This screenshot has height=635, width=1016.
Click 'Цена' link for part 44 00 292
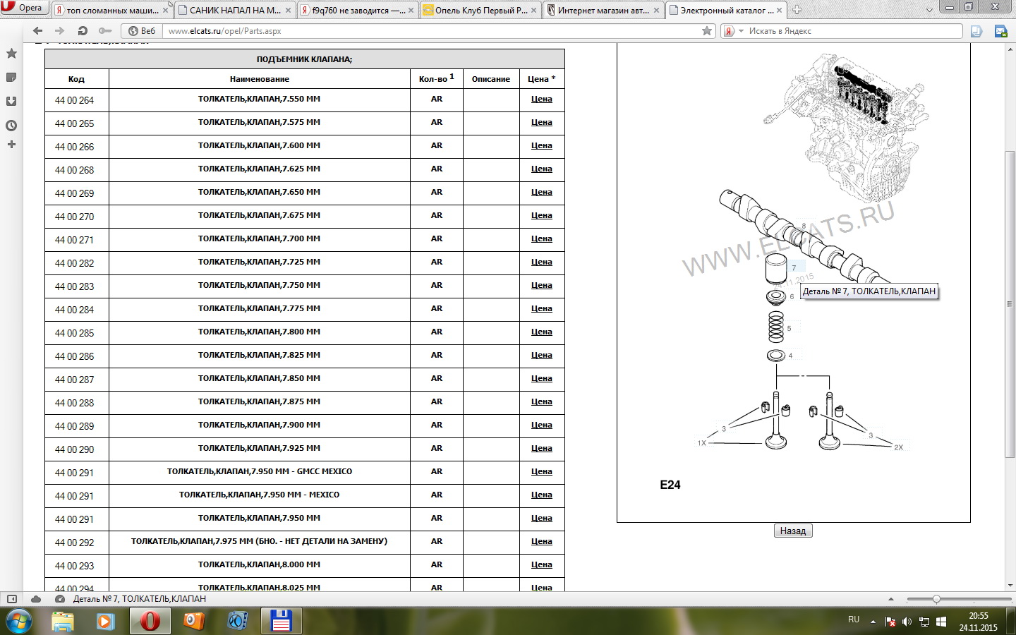click(541, 542)
